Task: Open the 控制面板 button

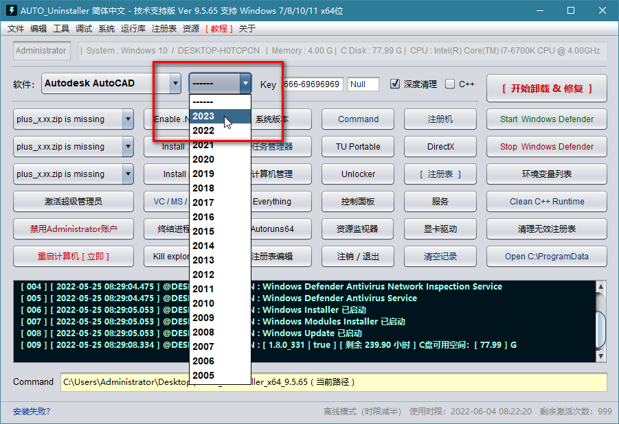Action: click(358, 202)
